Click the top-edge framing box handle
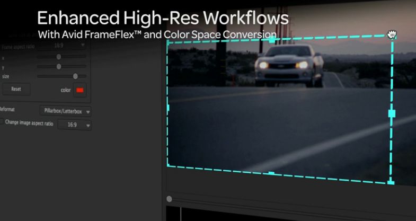 (x=272, y=40)
